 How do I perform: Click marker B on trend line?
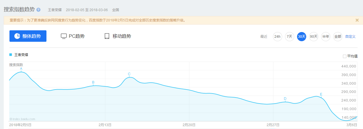click(93, 82)
